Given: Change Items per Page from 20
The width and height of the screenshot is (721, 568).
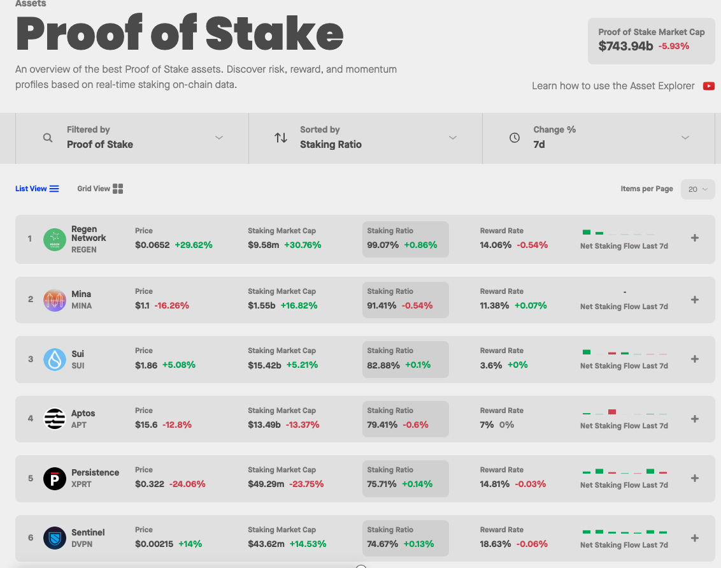Looking at the screenshot, I should pyautogui.click(x=697, y=189).
